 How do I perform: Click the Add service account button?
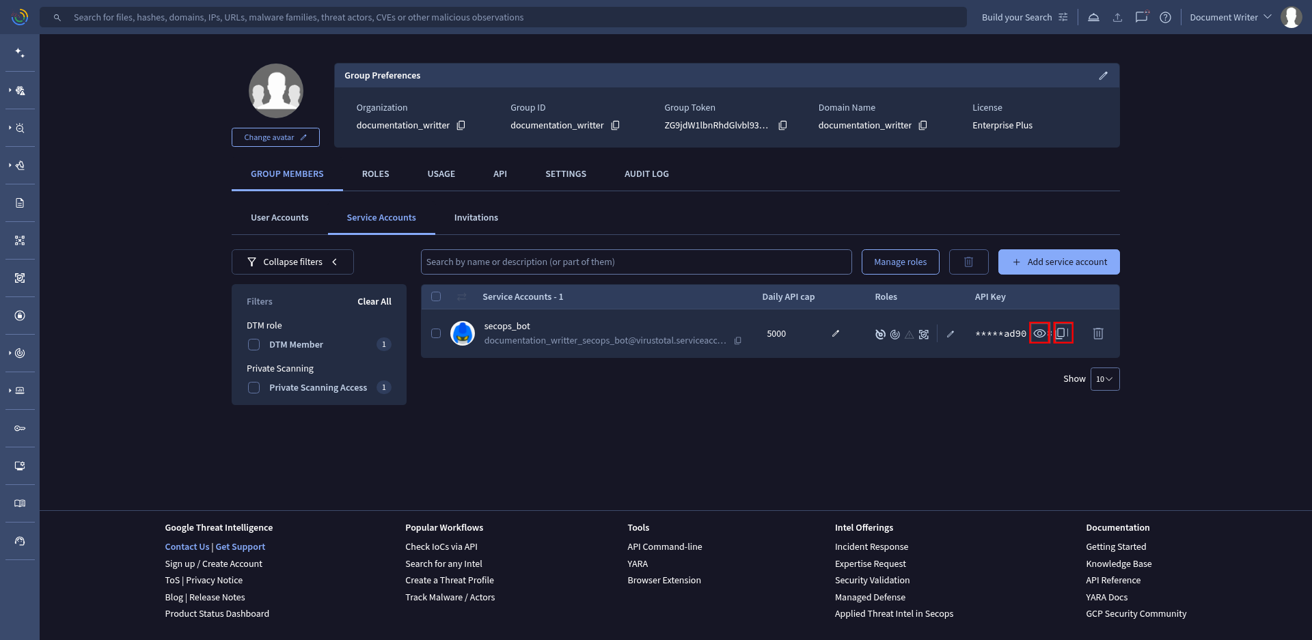pos(1059,262)
